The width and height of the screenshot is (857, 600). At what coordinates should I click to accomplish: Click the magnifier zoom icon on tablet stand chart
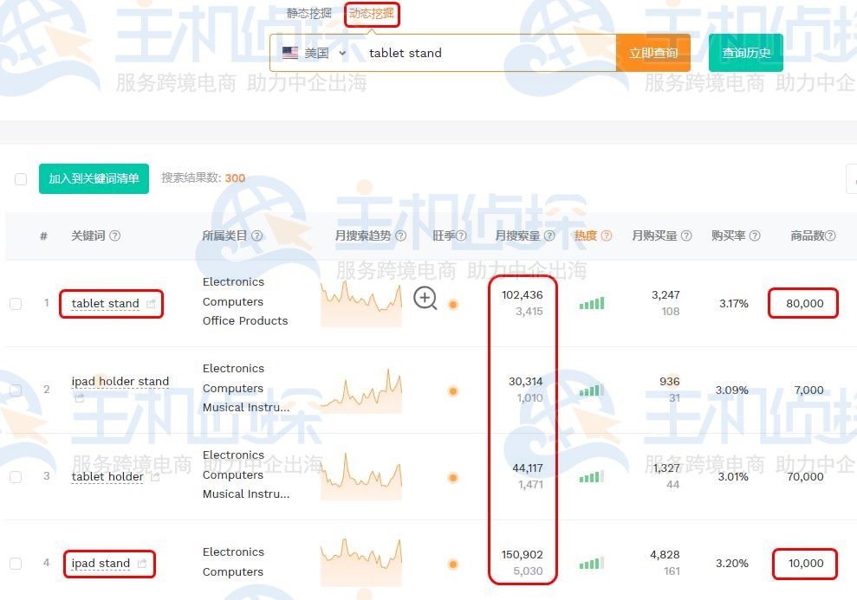pos(425,297)
